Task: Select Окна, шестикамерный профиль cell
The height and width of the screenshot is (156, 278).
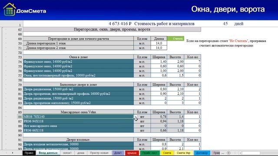Action: 78,75
